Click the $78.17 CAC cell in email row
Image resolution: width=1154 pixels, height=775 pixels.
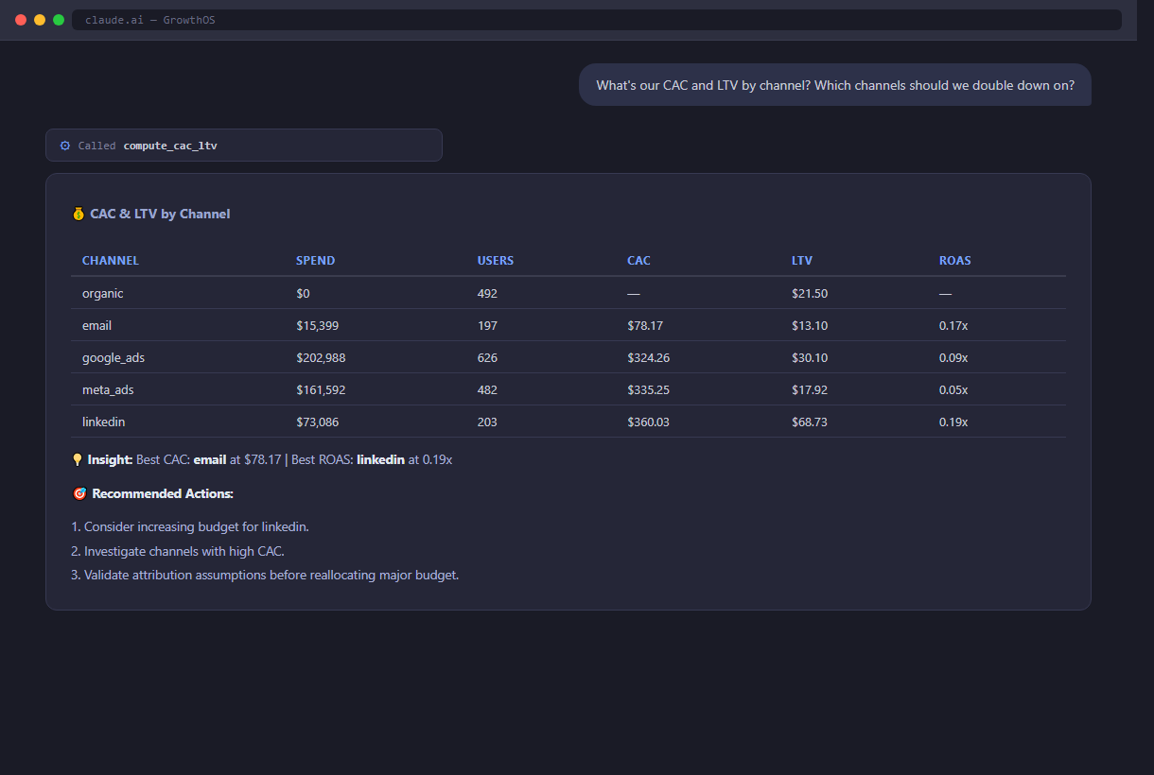pos(645,325)
